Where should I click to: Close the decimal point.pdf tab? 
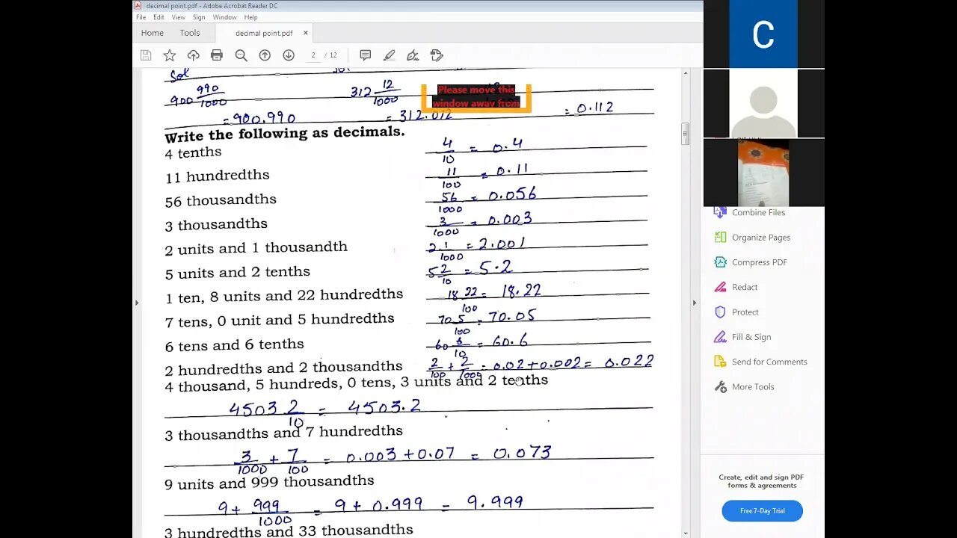pyautogui.click(x=306, y=33)
